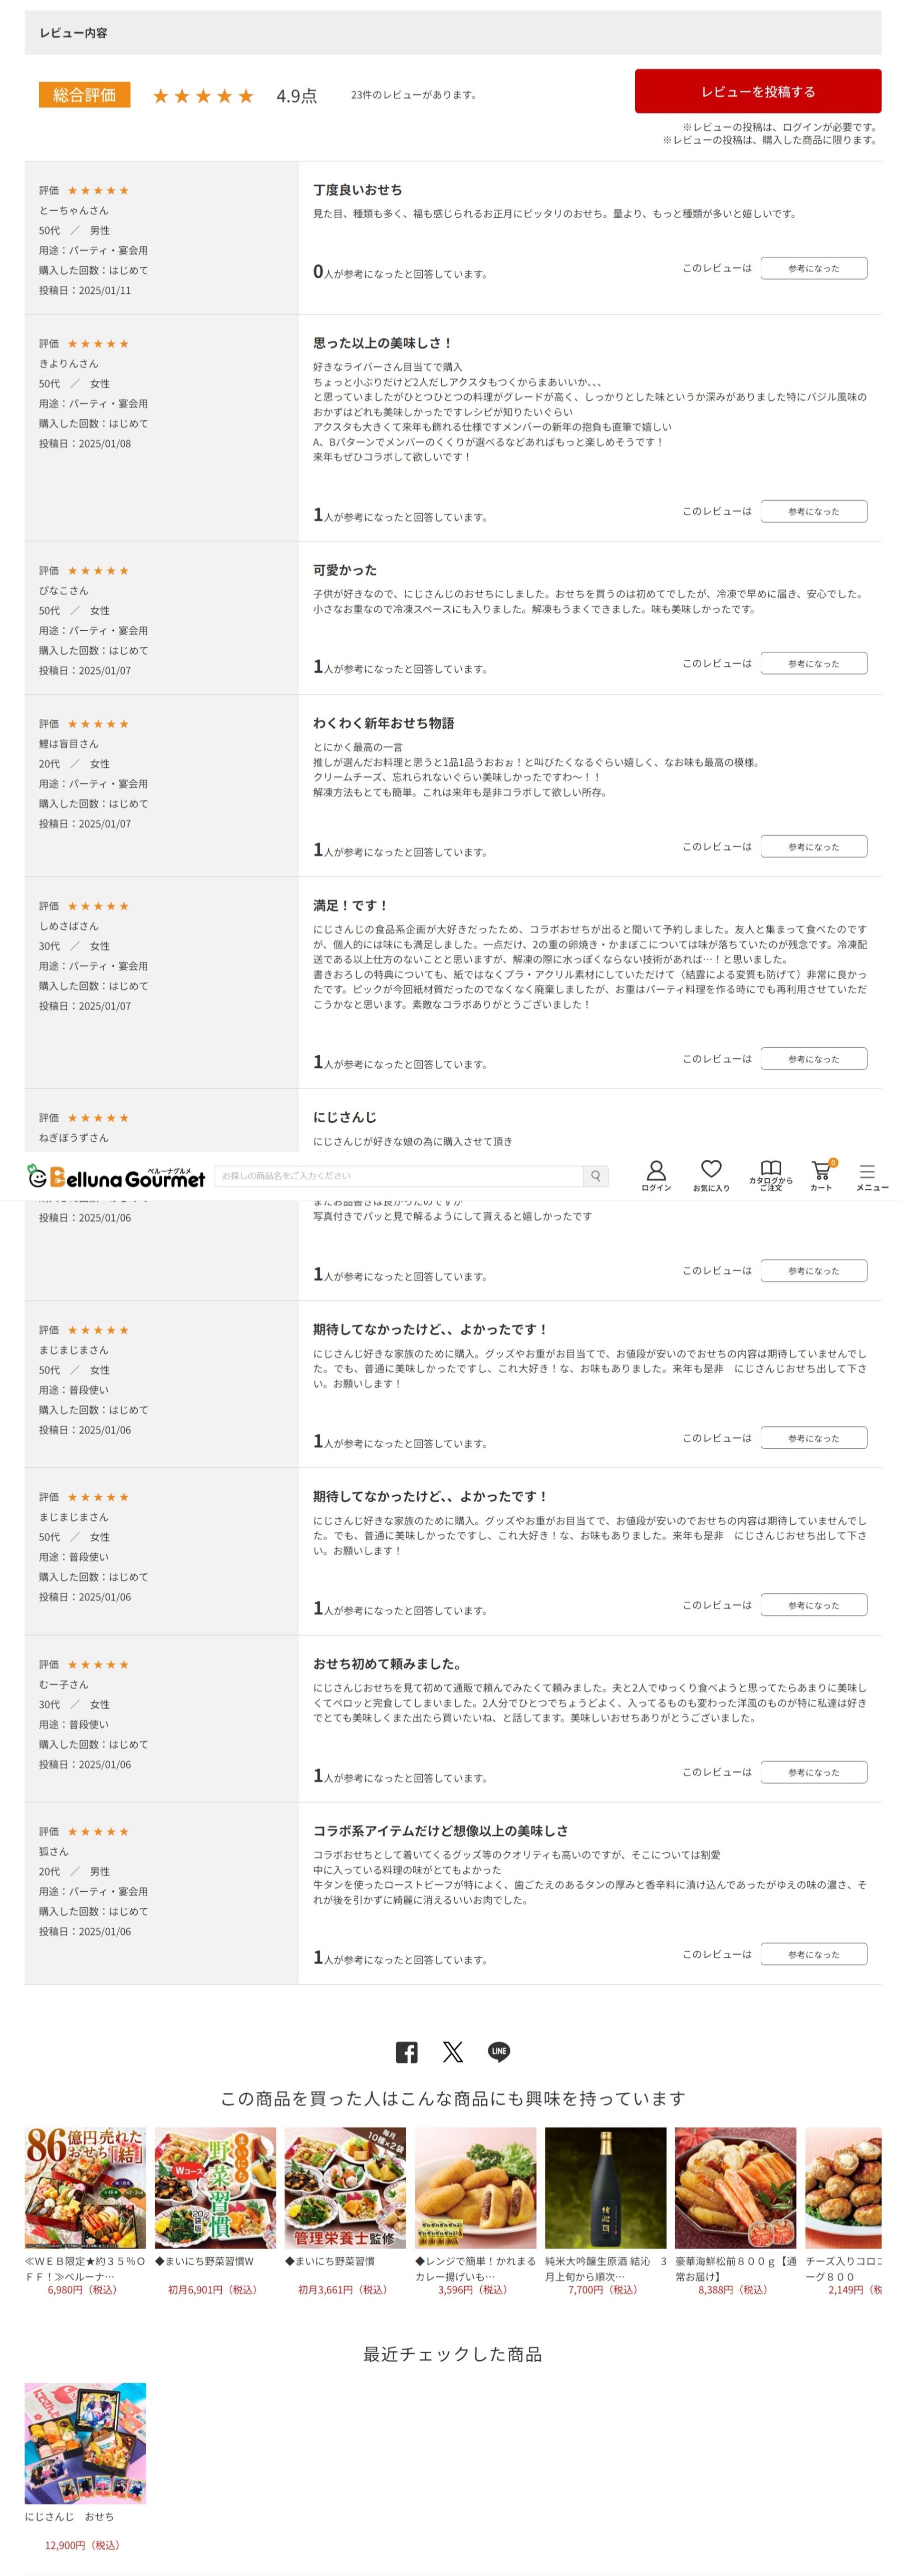Click the search magnifier icon
The height and width of the screenshot is (2576, 901).
point(596,1176)
